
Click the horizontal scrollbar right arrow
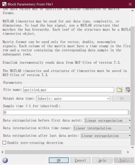click(128, 152)
